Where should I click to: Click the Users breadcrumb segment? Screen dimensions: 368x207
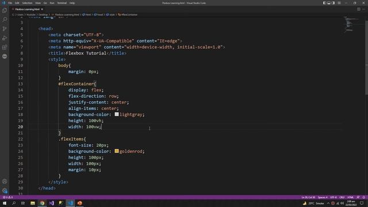tap(20, 14)
